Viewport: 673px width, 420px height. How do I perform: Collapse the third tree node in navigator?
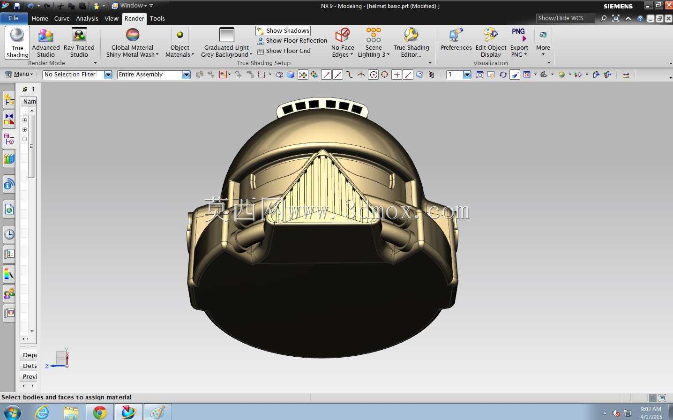point(24,139)
